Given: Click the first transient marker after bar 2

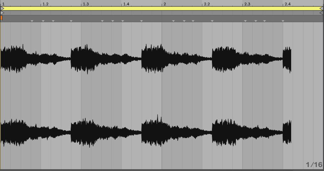Looking at the screenshot, I should pyautogui.click(x=173, y=21).
